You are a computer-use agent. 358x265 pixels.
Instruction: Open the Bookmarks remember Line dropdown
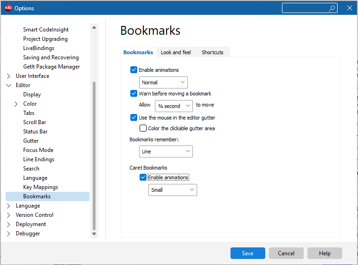tap(166, 151)
